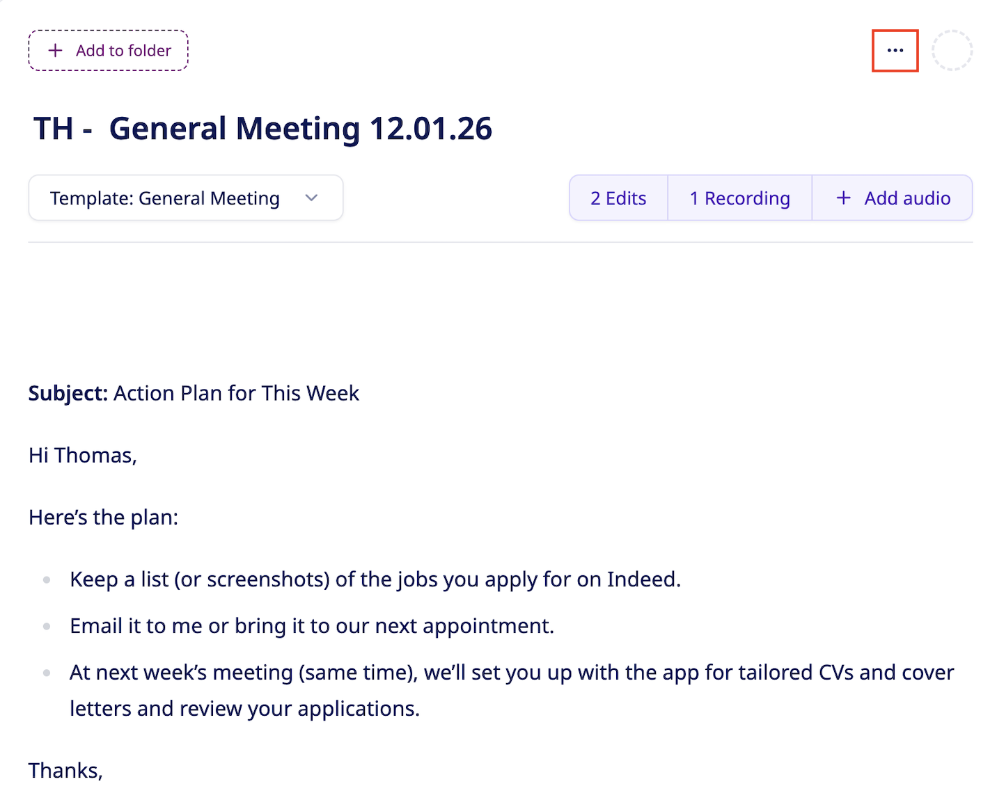Open the three-dot more options menu
This screenshot has height=793, width=997.
tap(895, 51)
